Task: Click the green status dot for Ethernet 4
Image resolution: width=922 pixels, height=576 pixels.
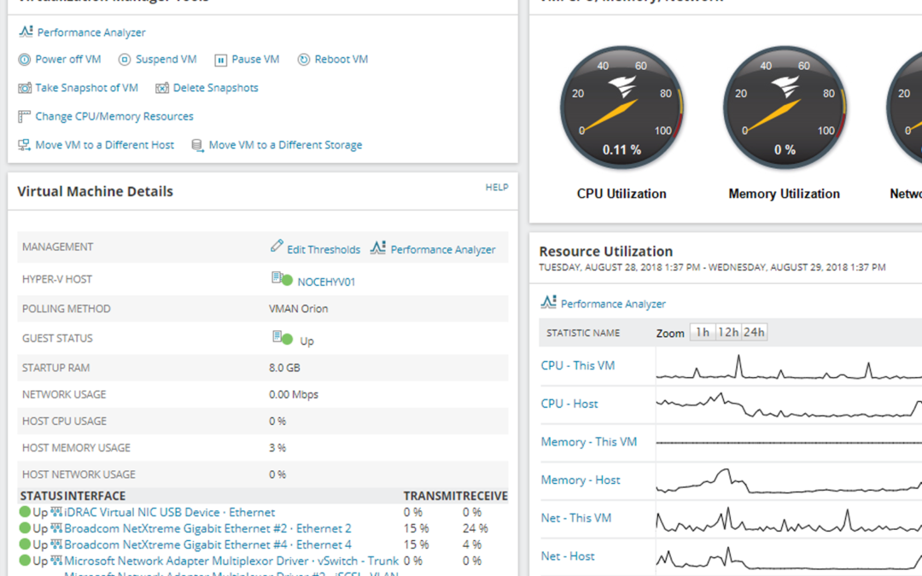Action: [25, 544]
